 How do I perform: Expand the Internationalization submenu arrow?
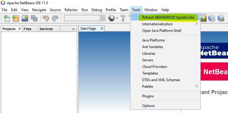point(196,23)
